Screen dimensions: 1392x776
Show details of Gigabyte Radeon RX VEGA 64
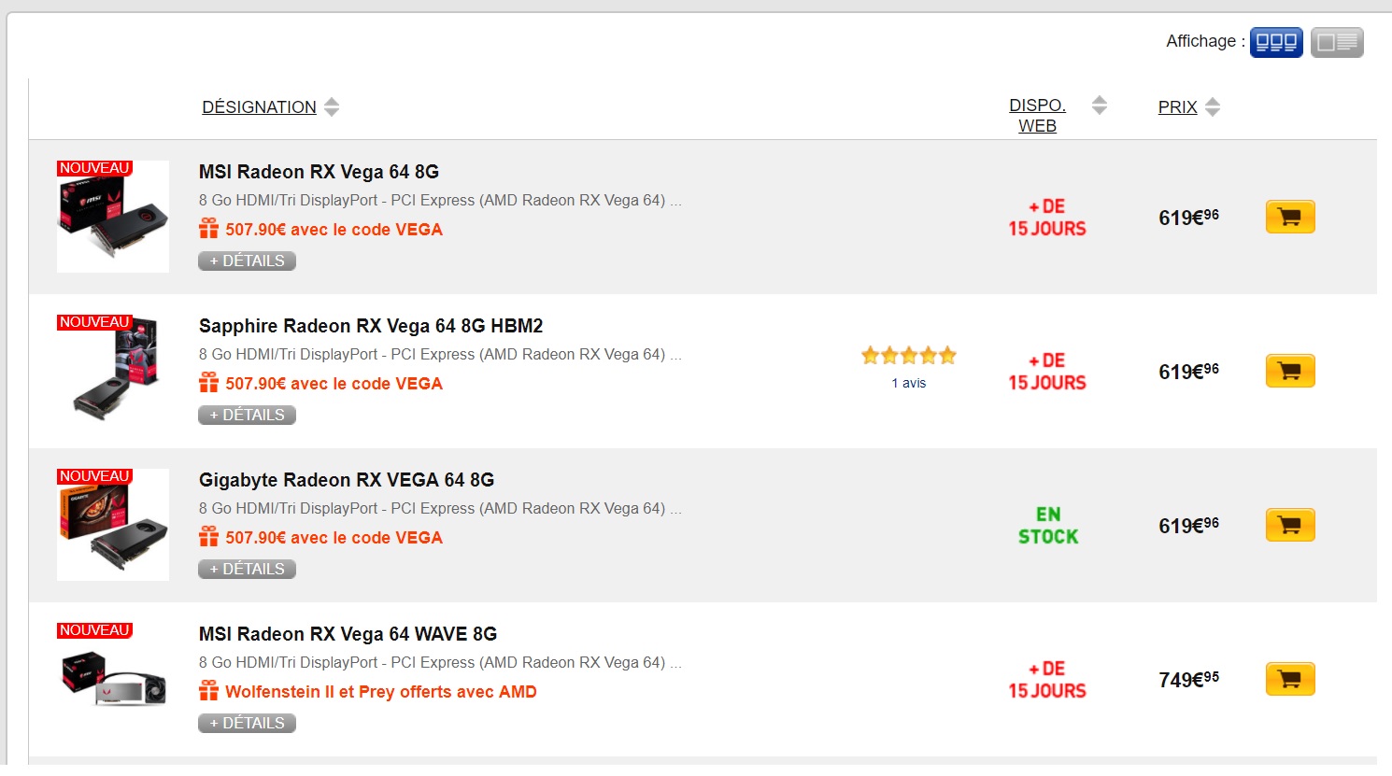247,569
